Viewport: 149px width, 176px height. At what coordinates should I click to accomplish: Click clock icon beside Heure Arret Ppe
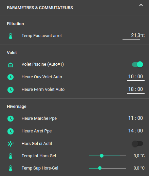coord(11,131)
